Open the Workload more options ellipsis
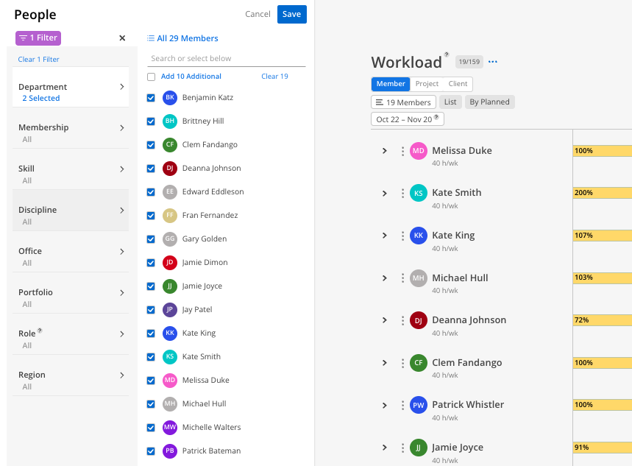This screenshot has height=466, width=632. pos(492,62)
